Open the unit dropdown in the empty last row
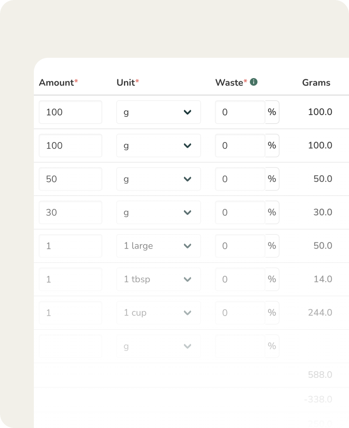This screenshot has height=428, width=349. point(159,346)
